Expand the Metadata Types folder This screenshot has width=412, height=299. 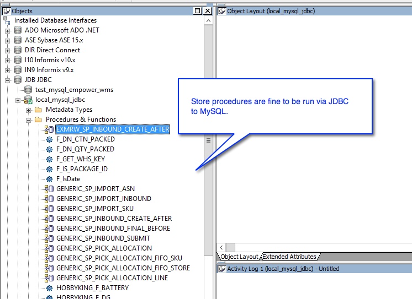(28, 110)
